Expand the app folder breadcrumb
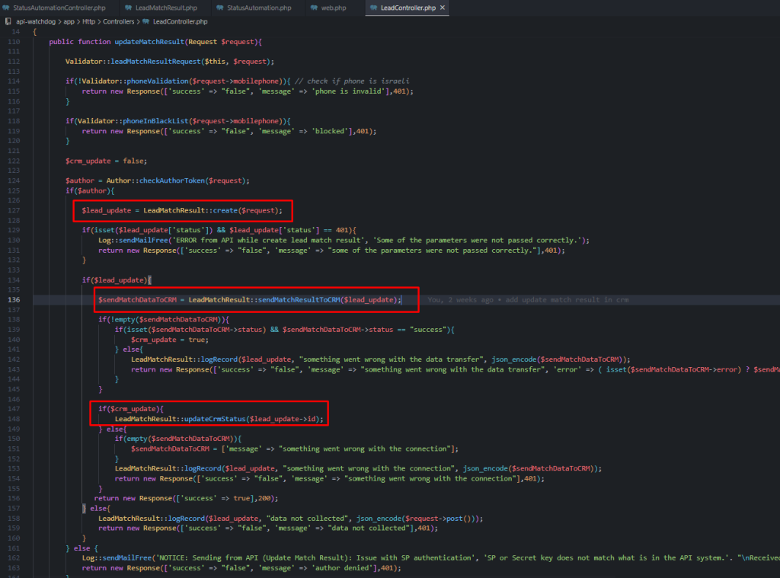 click(69, 21)
